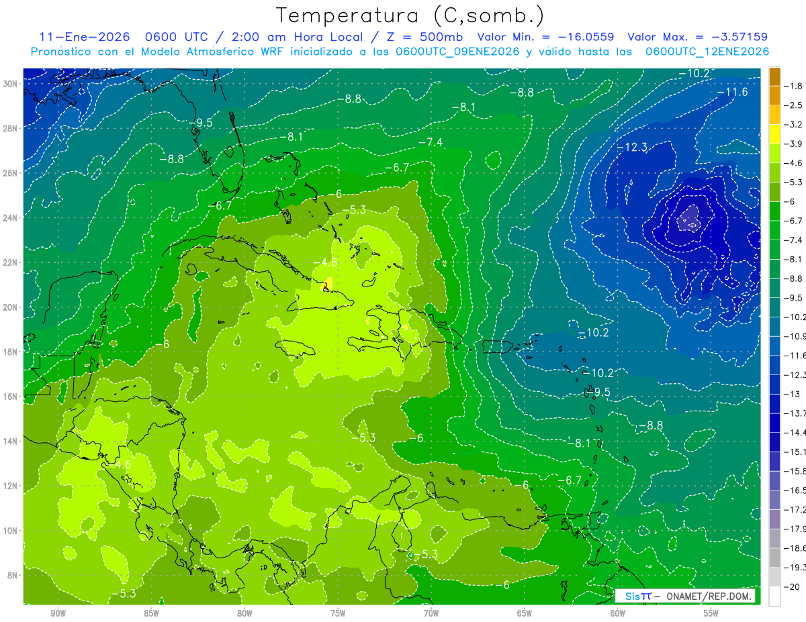The height and width of the screenshot is (622, 806).
Task: Click the colorbar label '-3.2'
Action: 793,125
